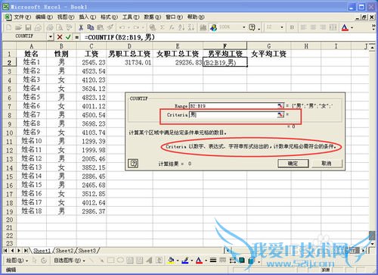Open the font size 12 dropdown
The height and width of the screenshot is (275, 378).
pyautogui.click(x=282, y=27)
